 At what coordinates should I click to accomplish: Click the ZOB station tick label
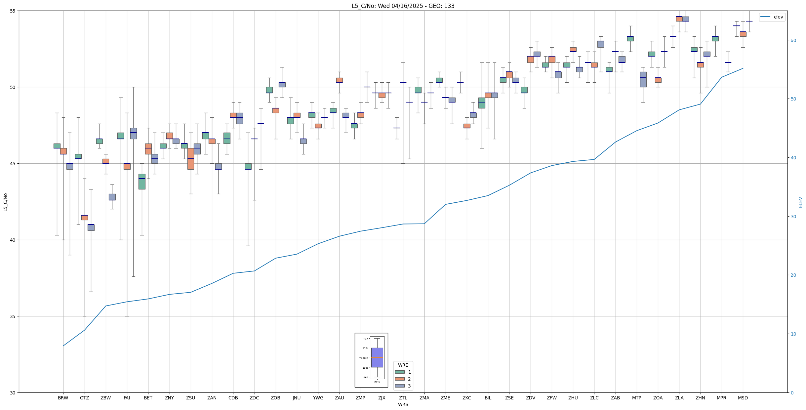click(275, 398)
